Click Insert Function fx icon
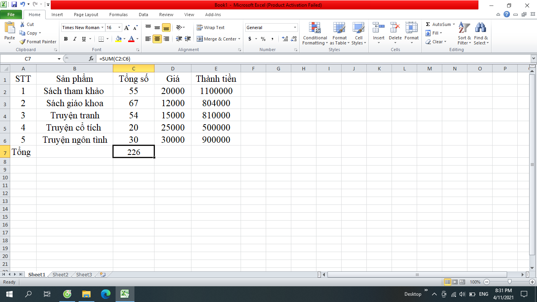 (x=91, y=59)
